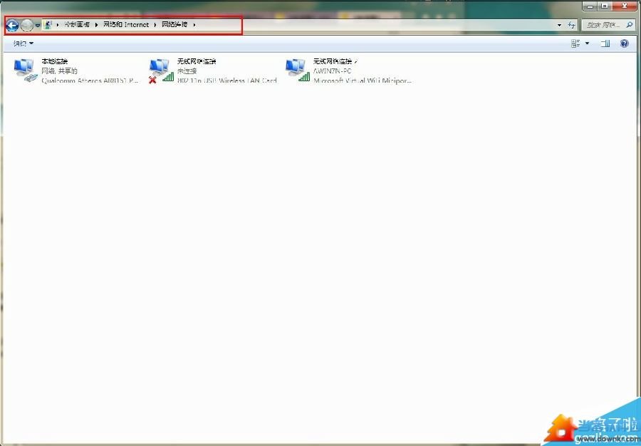Click the address bar root location icon
The height and width of the screenshot is (446, 641).
click(x=48, y=24)
